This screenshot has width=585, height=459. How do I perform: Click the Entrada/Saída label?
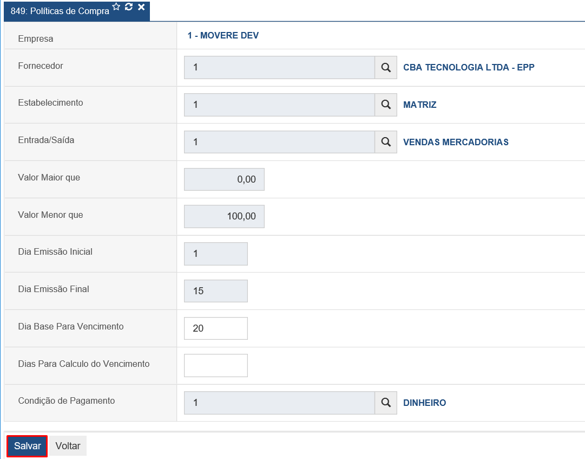(46, 140)
